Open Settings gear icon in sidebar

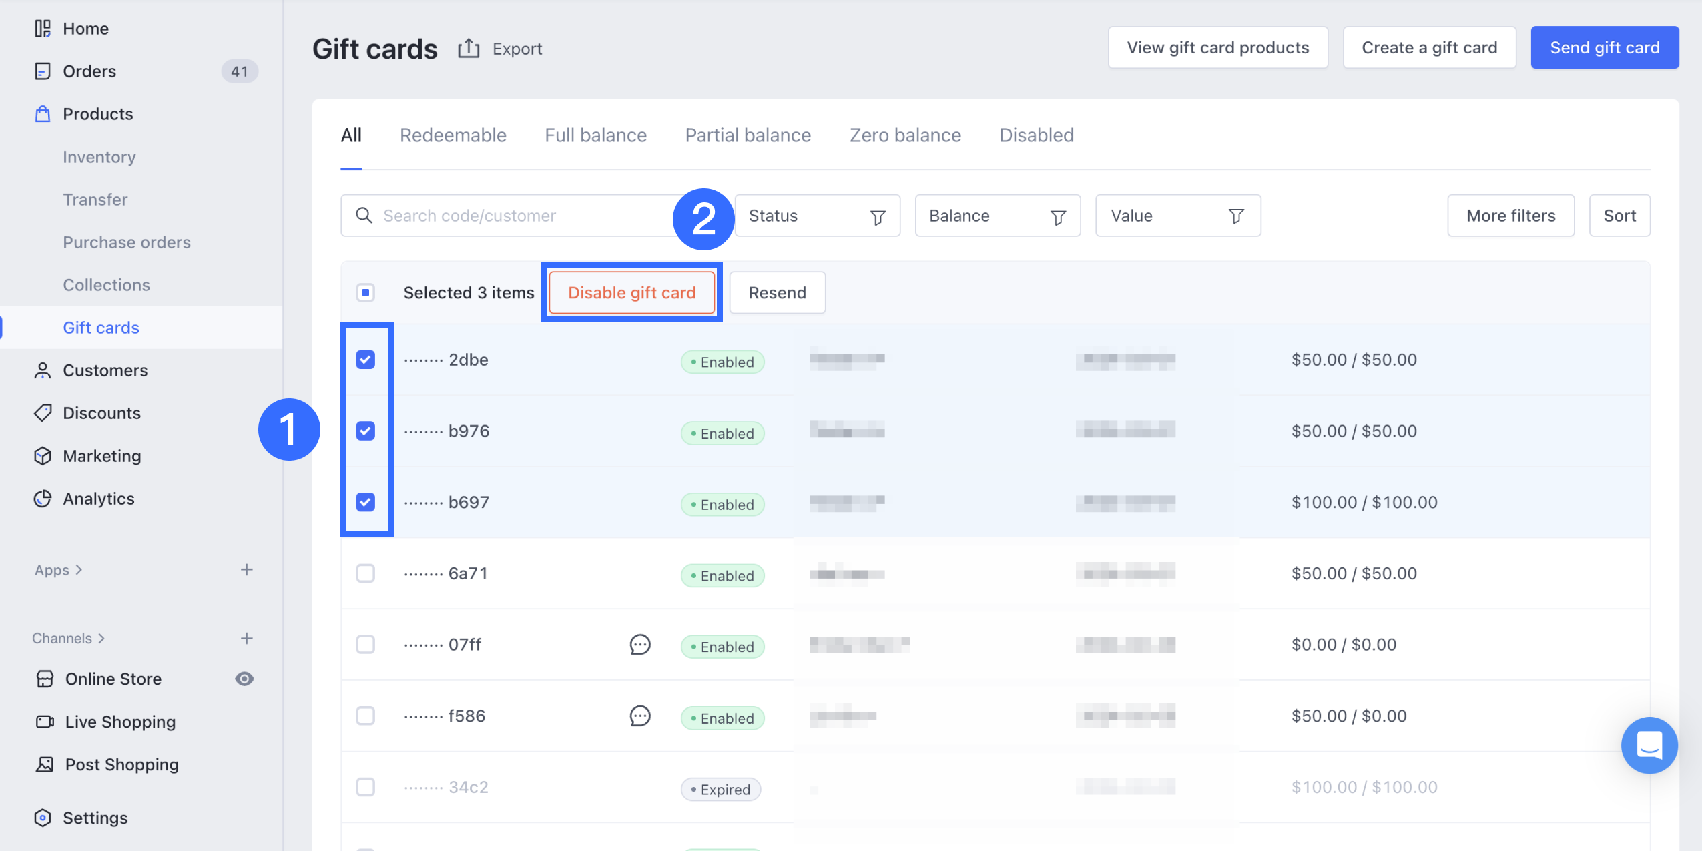(43, 818)
